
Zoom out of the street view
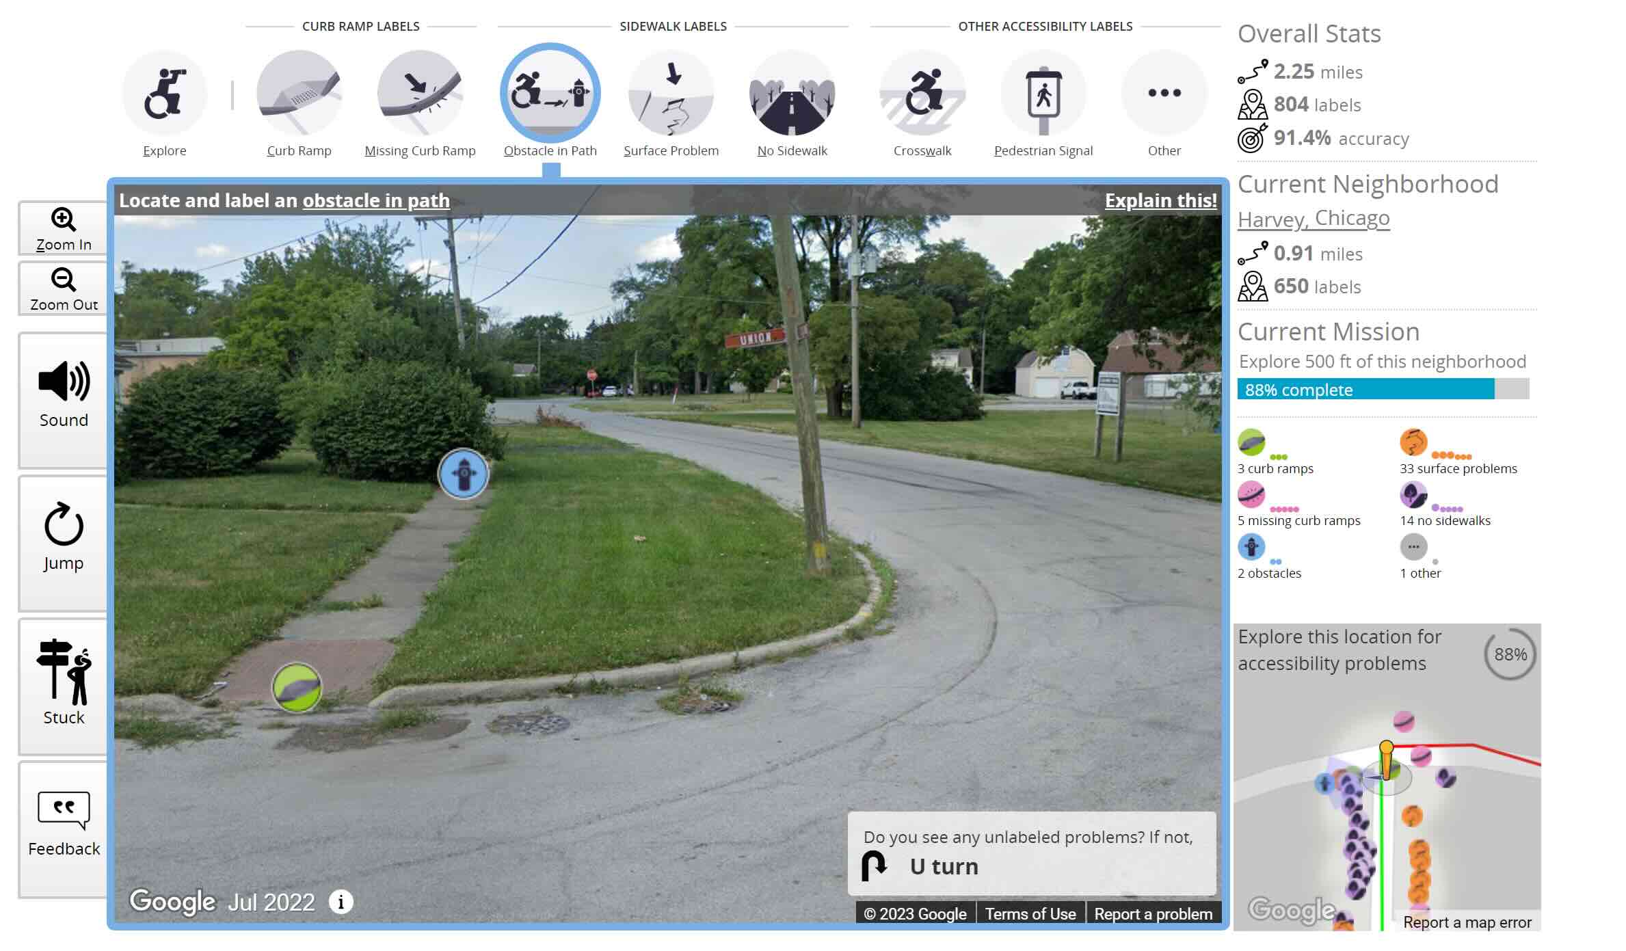coord(63,288)
